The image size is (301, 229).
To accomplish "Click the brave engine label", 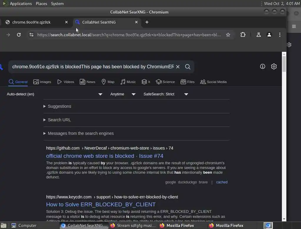I will (x=203, y=182).
